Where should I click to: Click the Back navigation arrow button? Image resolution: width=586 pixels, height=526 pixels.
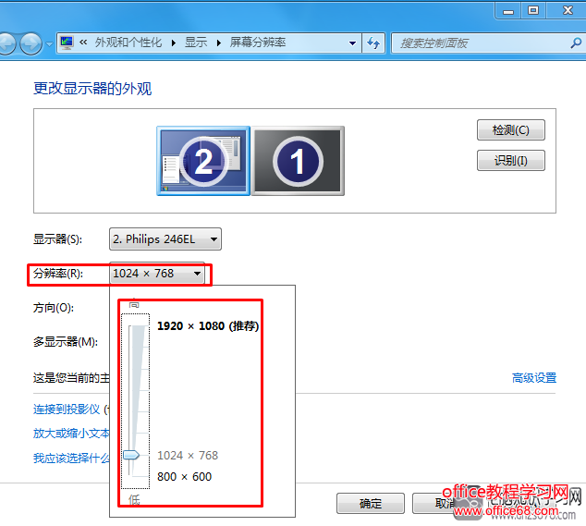[x=6, y=43]
